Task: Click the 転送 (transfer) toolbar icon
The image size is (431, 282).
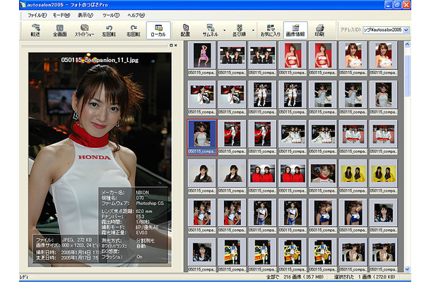Action: pos(35,30)
